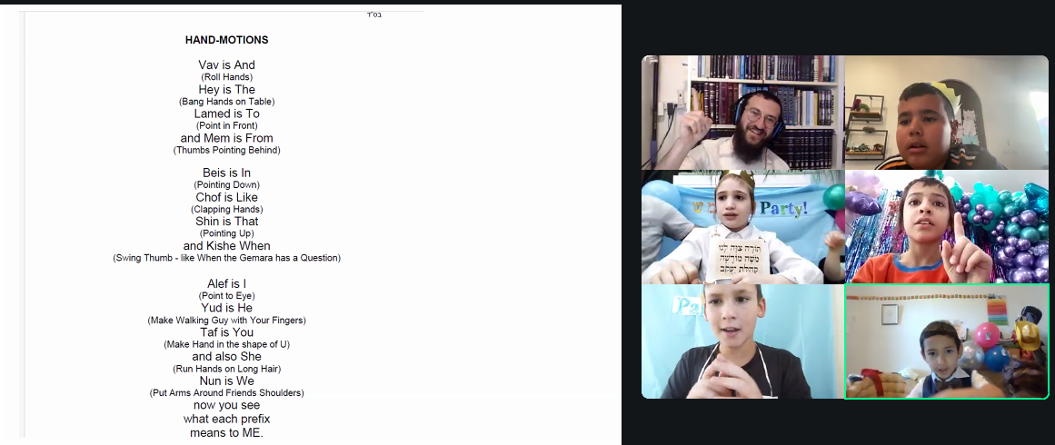Select the video tile showing the Party banner
Viewport: 1055px width, 445px height.
click(x=742, y=227)
